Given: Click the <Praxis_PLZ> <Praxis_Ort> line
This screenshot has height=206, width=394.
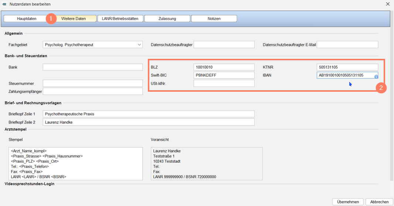Looking at the screenshot, I should [x=35, y=161].
